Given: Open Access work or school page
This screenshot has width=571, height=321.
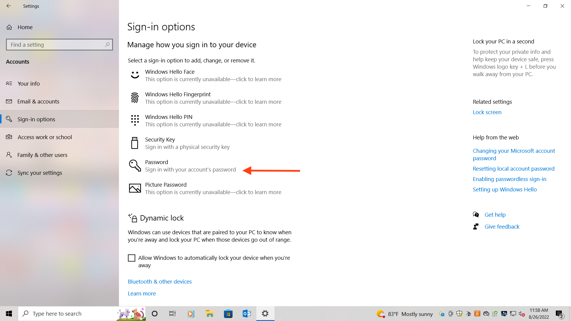Looking at the screenshot, I should pos(59,137).
